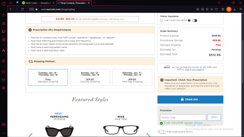
Task: Open the Twitch icon in the Opera sidebar
Action: (x=3, y=31)
